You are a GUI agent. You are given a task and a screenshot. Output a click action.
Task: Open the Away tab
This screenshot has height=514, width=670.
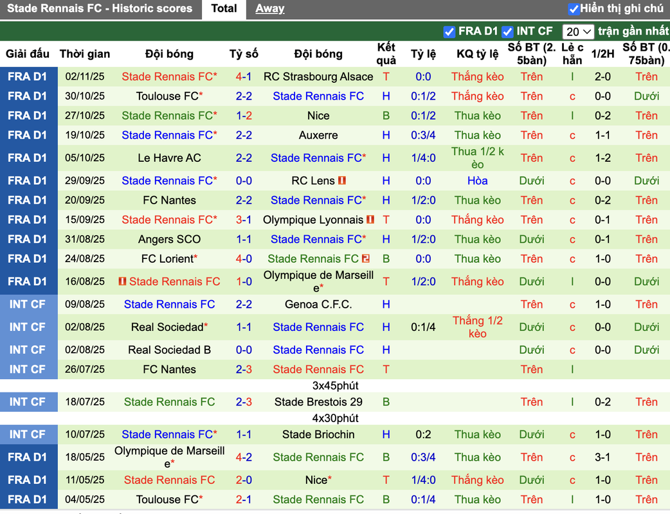(x=269, y=9)
